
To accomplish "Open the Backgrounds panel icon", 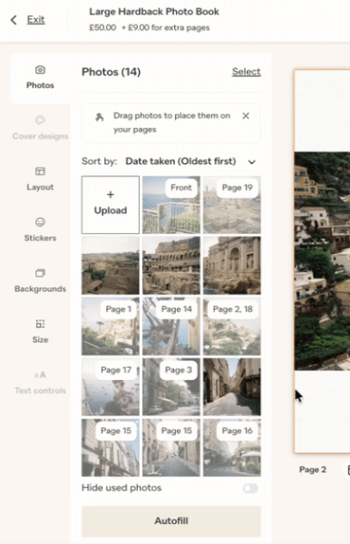I will coord(40,273).
